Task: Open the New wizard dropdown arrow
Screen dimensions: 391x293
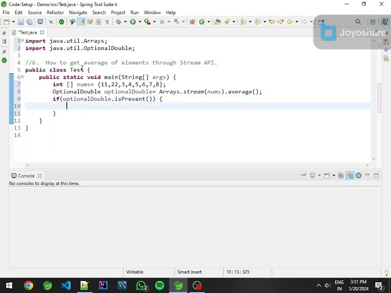Action: (x=13, y=22)
